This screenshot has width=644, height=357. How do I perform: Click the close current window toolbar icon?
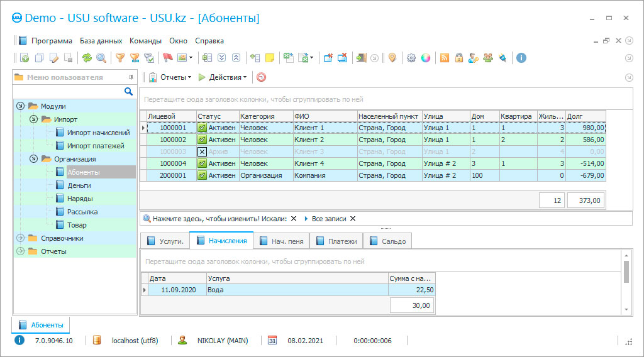click(328, 58)
